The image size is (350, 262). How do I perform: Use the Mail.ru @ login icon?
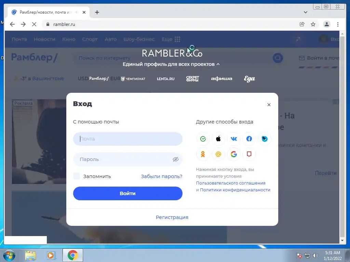click(218, 154)
